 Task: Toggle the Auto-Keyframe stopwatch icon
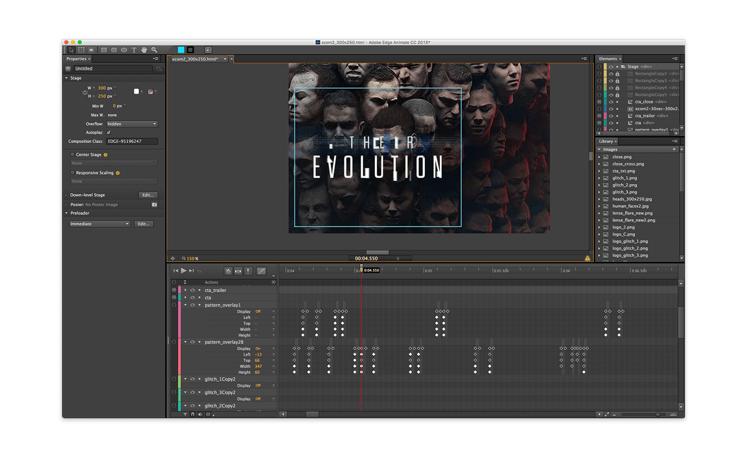pyautogui.click(x=228, y=271)
